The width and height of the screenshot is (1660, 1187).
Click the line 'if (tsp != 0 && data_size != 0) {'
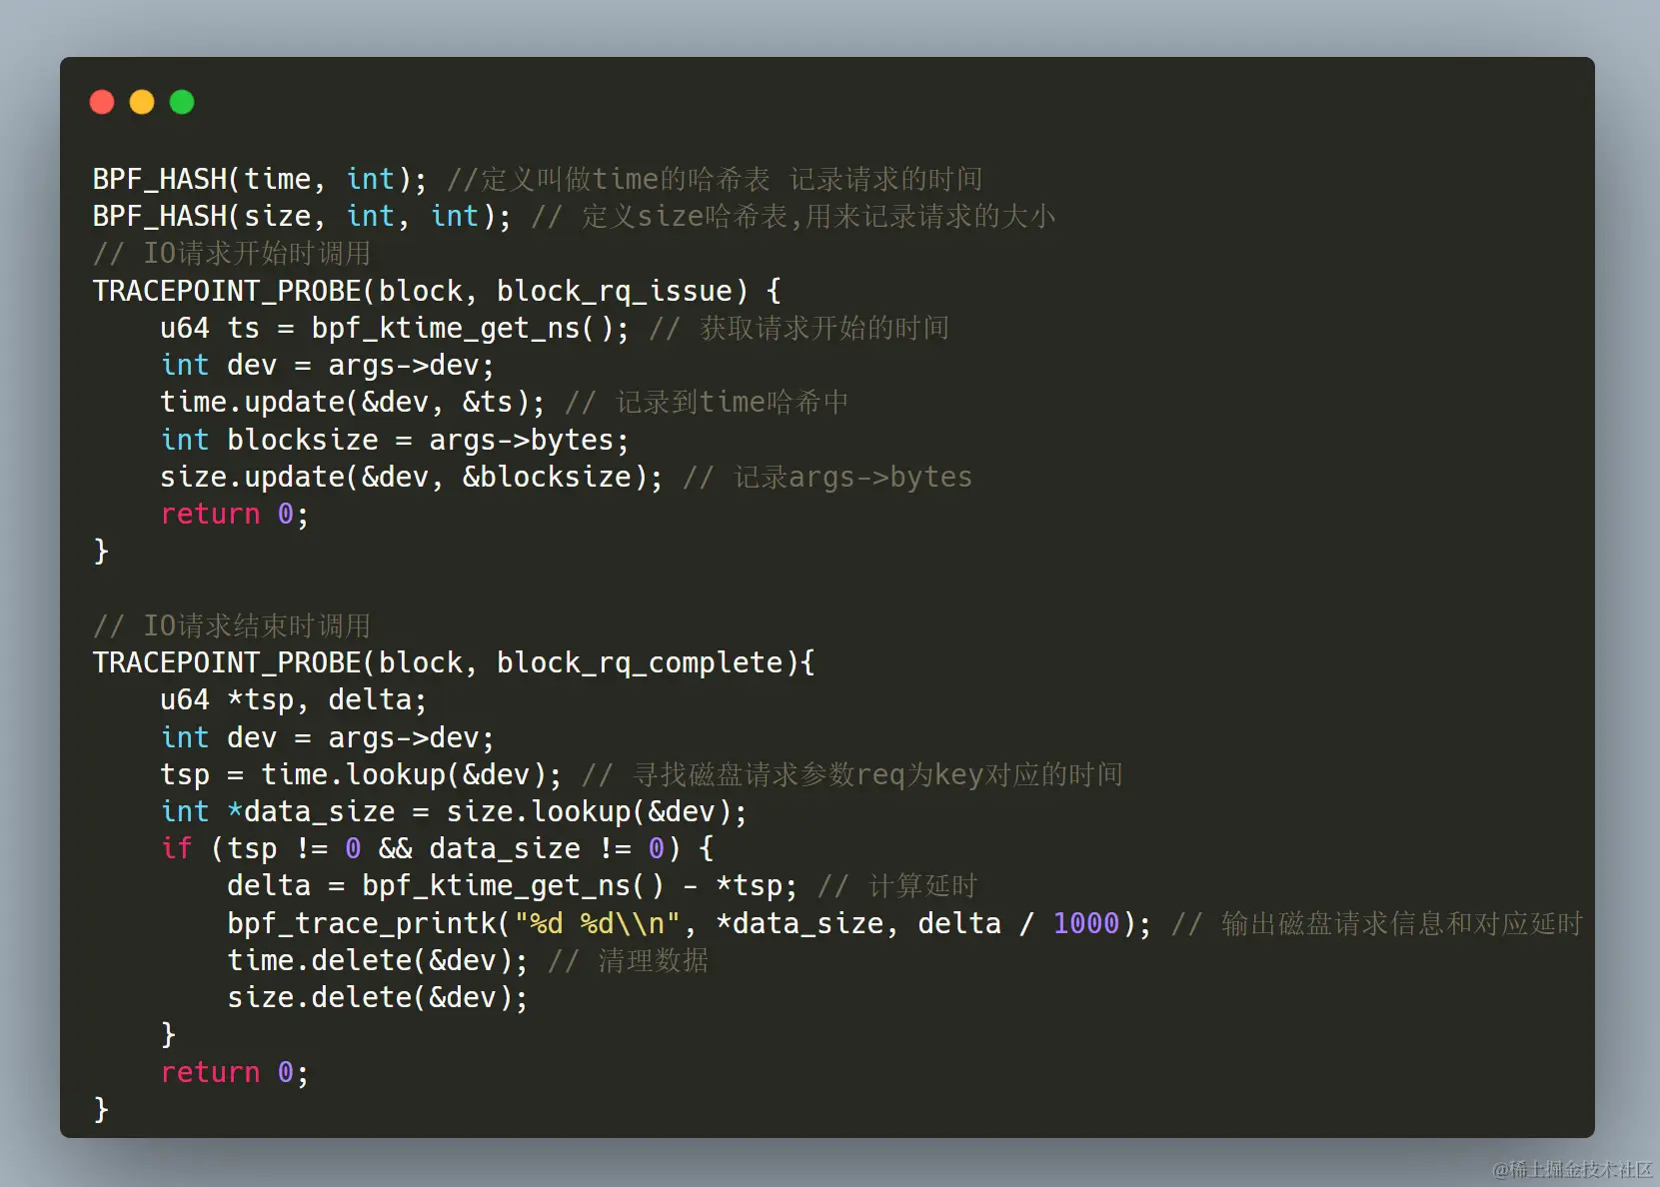[x=438, y=848]
